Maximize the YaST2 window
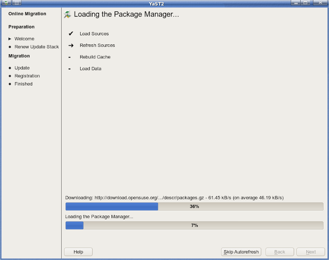The width and height of the screenshot is (329, 260). [306, 3]
